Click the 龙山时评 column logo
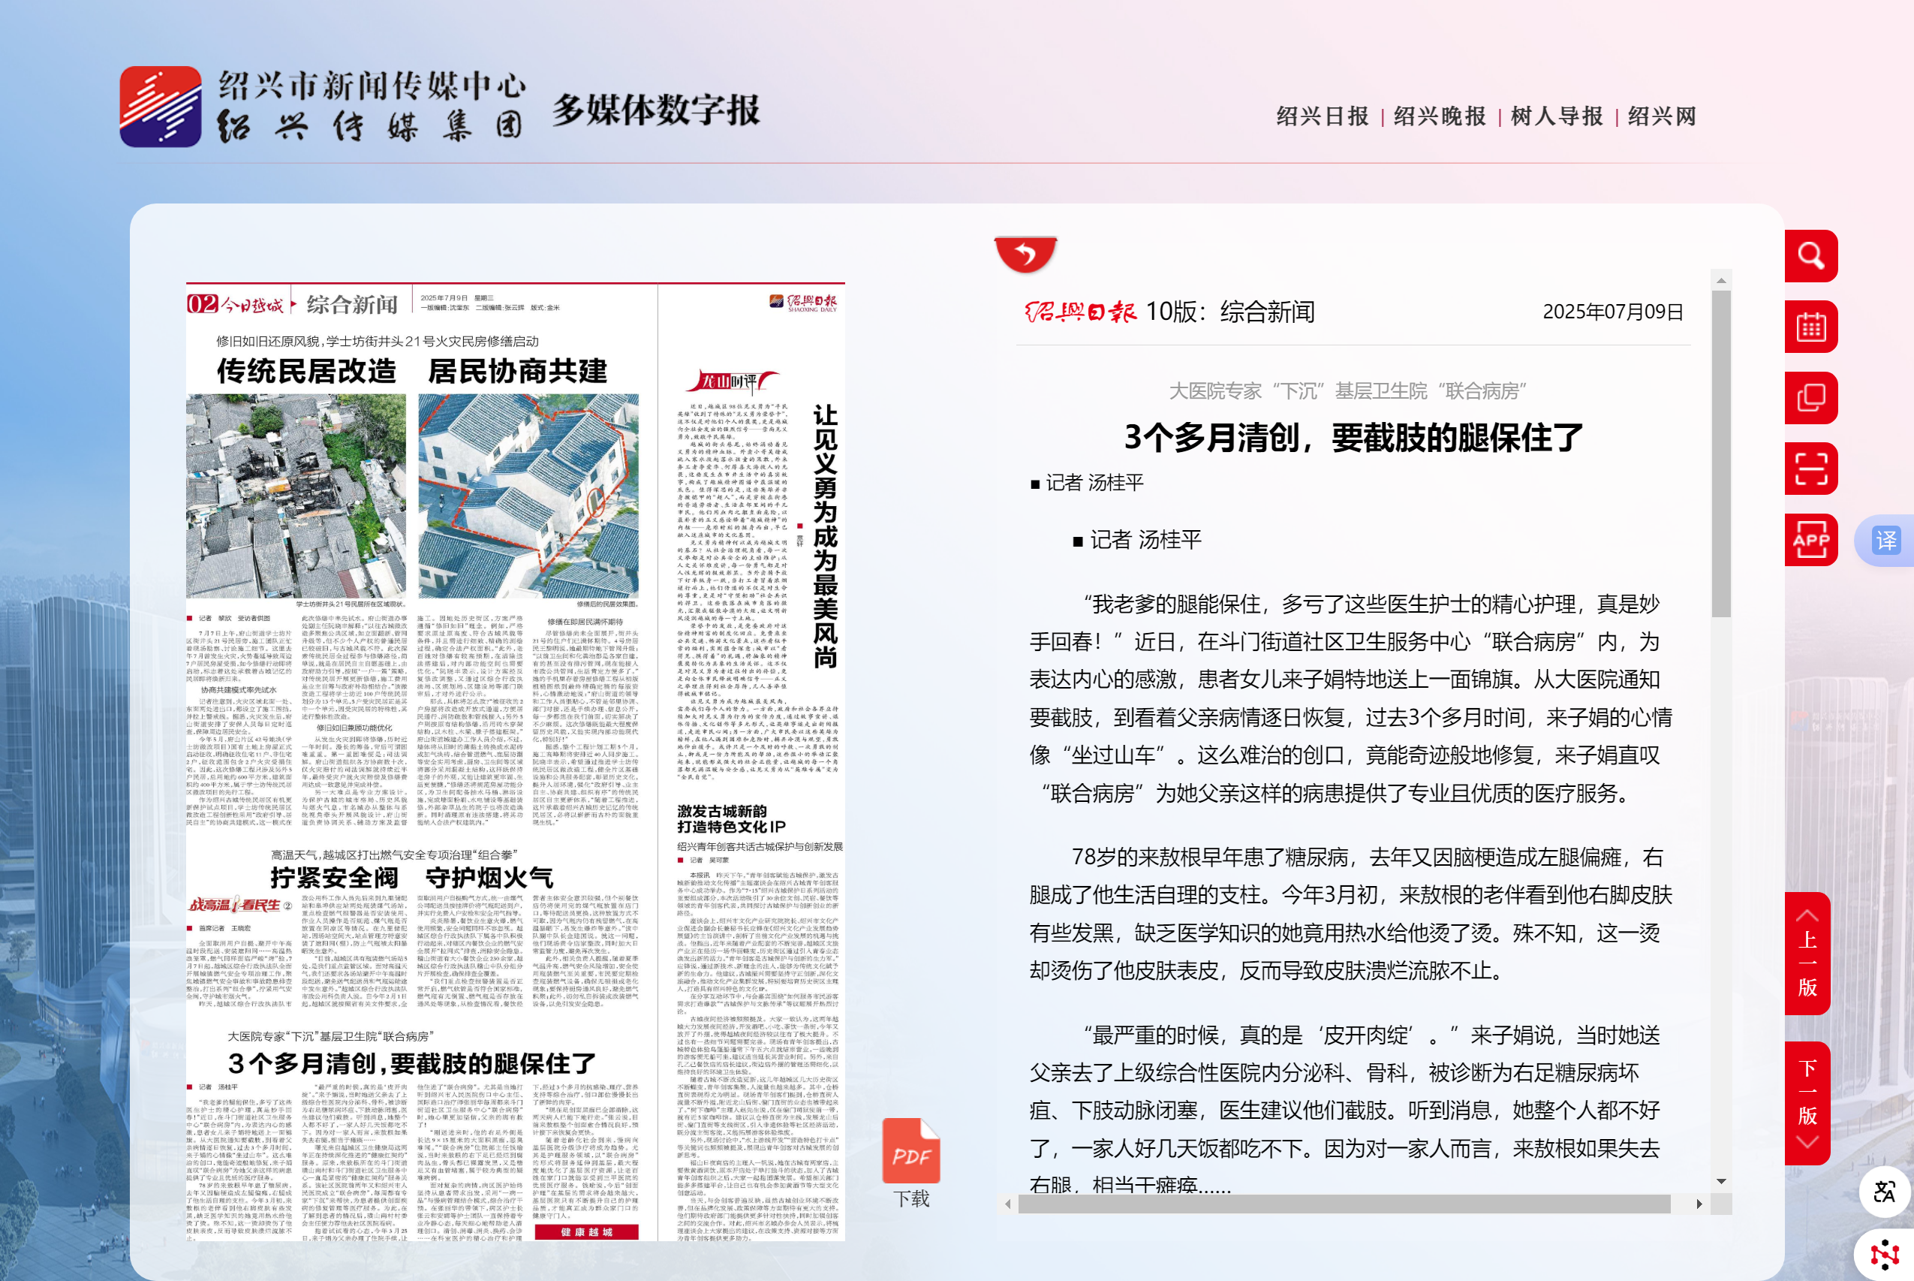Screen dimensions: 1914x1281 tap(732, 381)
